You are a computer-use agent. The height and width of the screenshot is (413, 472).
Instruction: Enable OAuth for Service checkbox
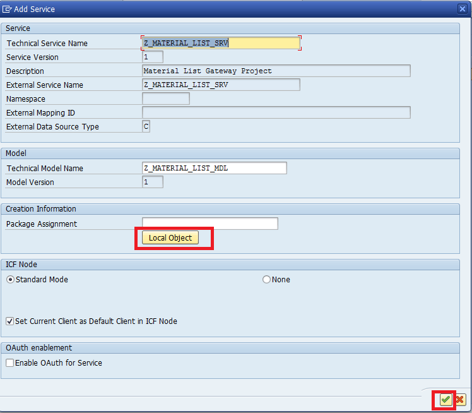click(x=10, y=362)
